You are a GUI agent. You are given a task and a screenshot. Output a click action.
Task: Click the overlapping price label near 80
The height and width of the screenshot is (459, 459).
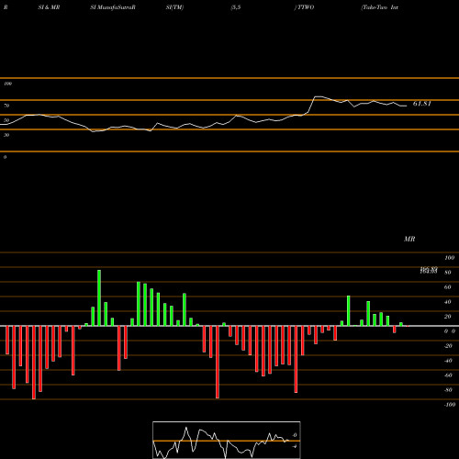click(429, 270)
